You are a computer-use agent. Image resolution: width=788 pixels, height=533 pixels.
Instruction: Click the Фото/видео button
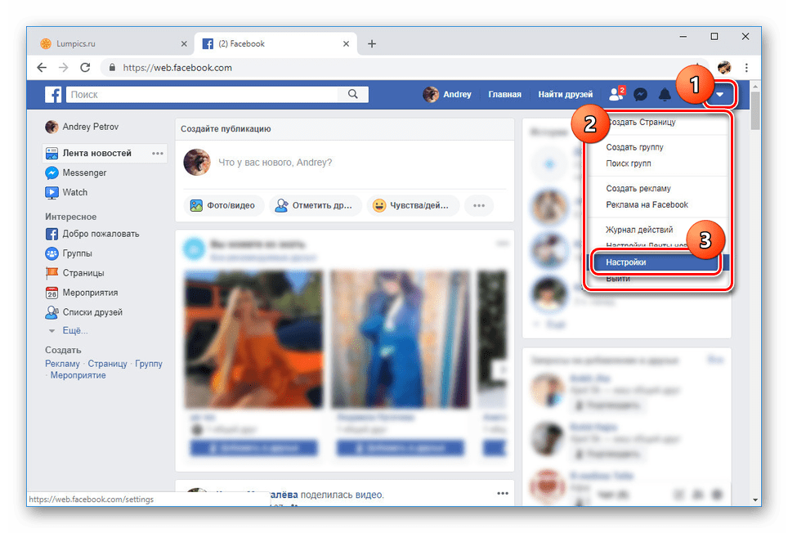[224, 205]
